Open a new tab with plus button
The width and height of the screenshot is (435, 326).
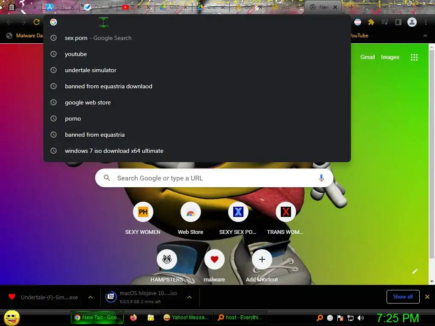click(351, 7)
